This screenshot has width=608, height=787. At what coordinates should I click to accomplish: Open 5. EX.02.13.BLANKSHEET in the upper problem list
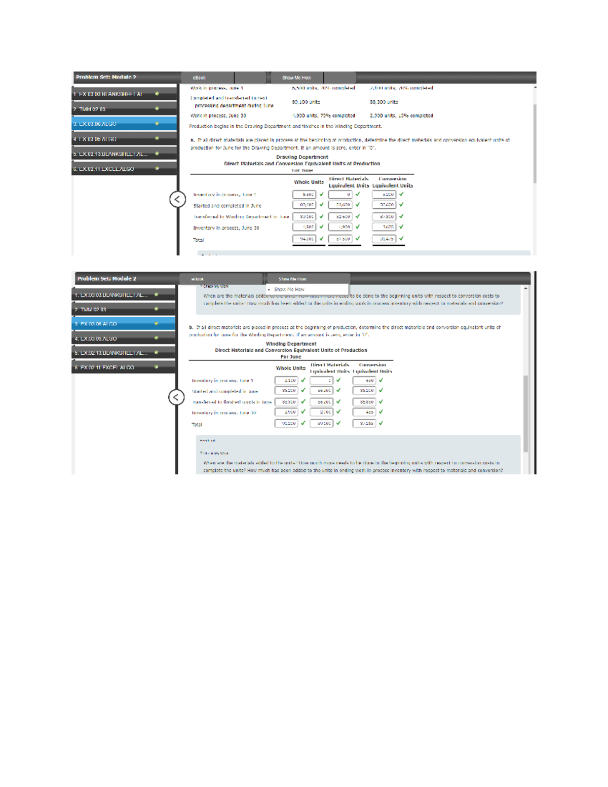111,154
